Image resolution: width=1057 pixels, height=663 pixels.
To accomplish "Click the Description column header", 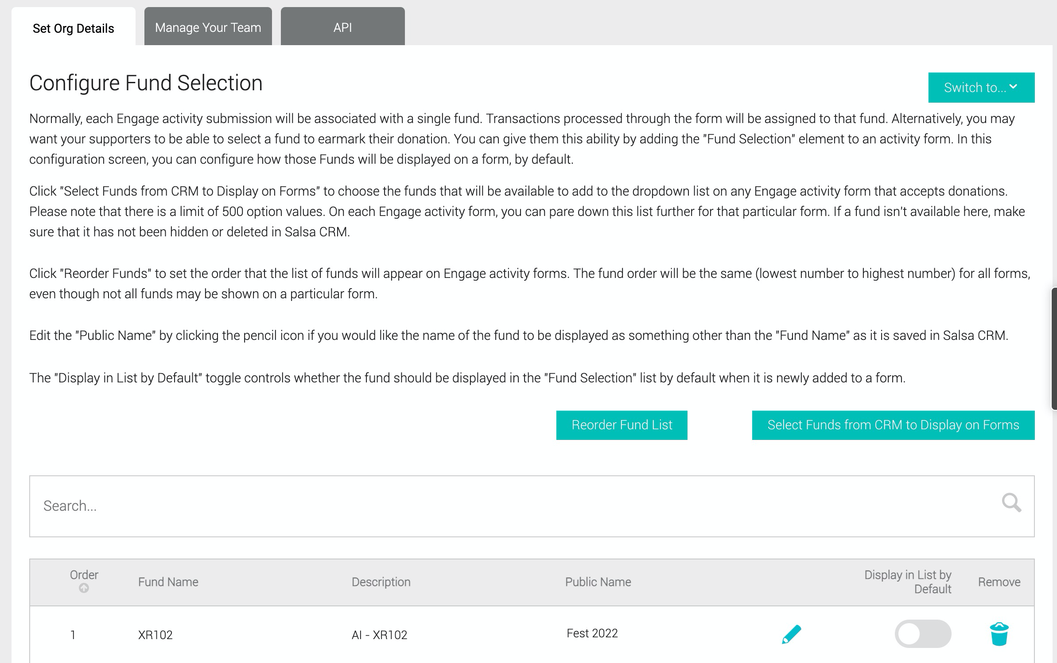I will click(381, 582).
